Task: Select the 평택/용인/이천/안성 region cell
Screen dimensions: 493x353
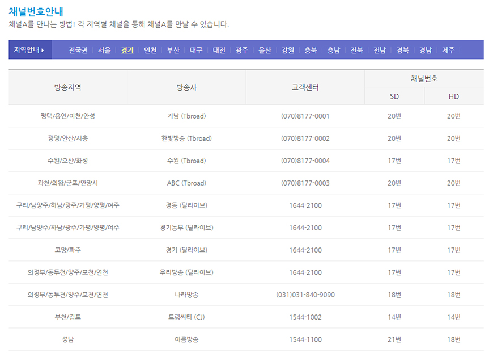Action: tap(67, 116)
